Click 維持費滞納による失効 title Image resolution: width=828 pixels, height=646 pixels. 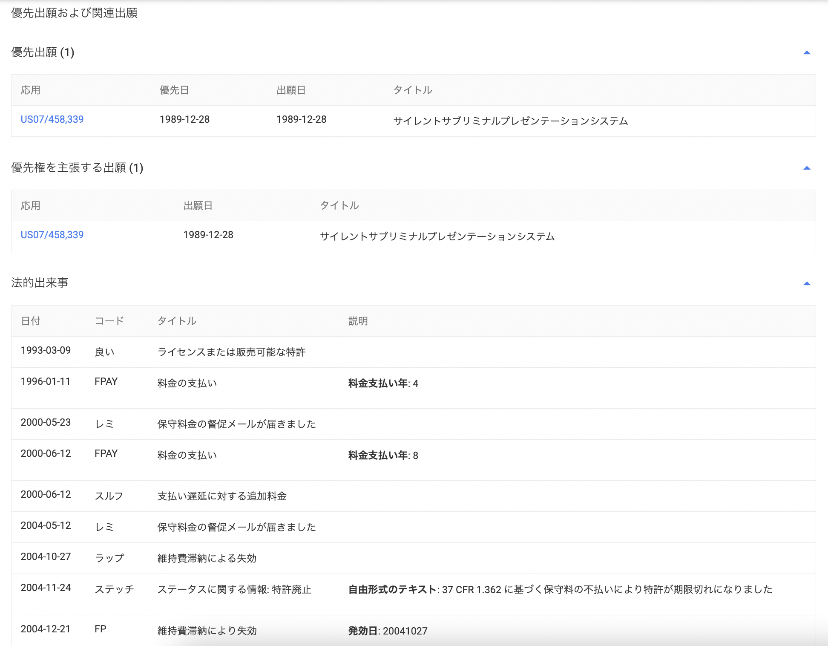(207, 558)
